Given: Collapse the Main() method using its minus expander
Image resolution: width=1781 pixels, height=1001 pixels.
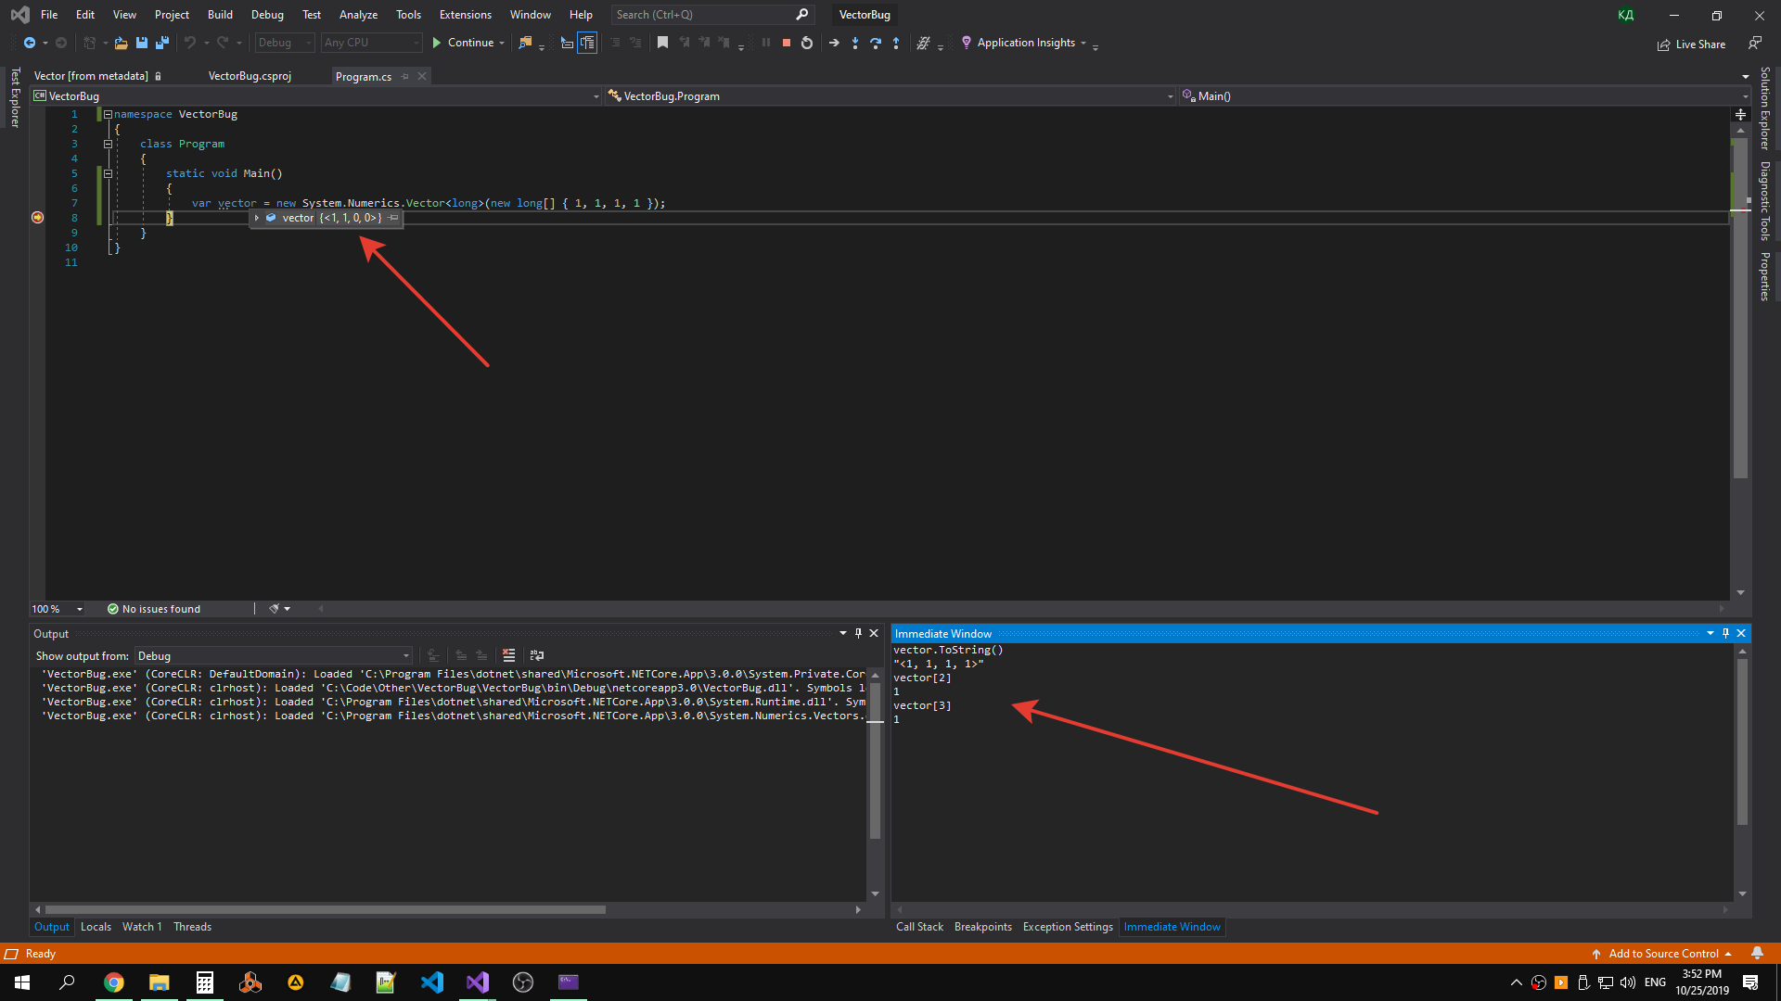Looking at the screenshot, I should (x=108, y=173).
